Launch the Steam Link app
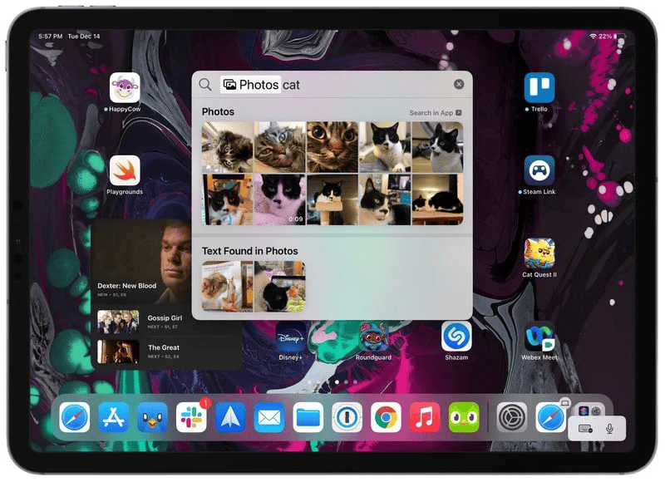 (x=539, y=170)
